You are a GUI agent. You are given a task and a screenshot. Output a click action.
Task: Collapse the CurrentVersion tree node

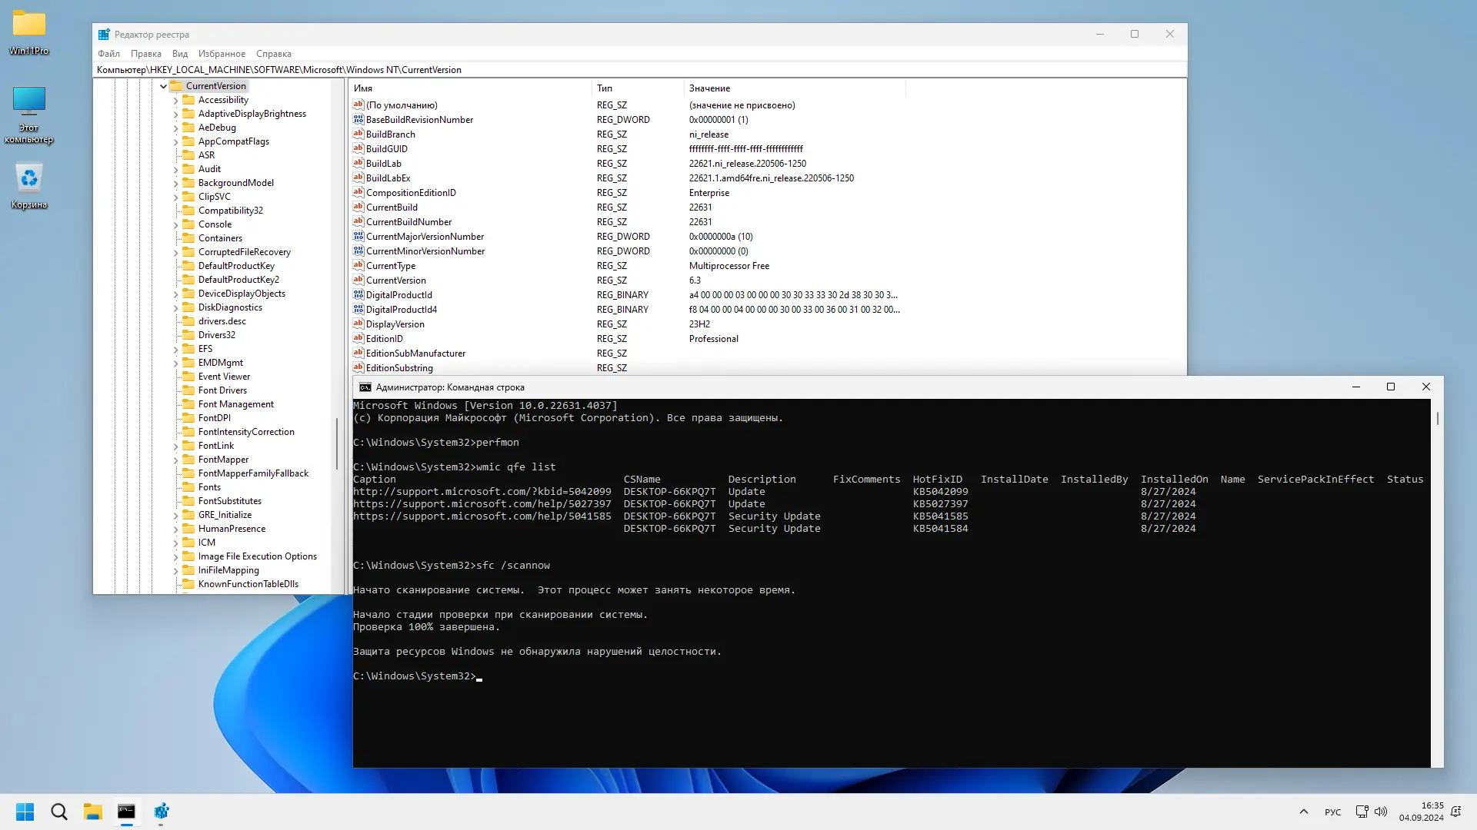[163, 86]
